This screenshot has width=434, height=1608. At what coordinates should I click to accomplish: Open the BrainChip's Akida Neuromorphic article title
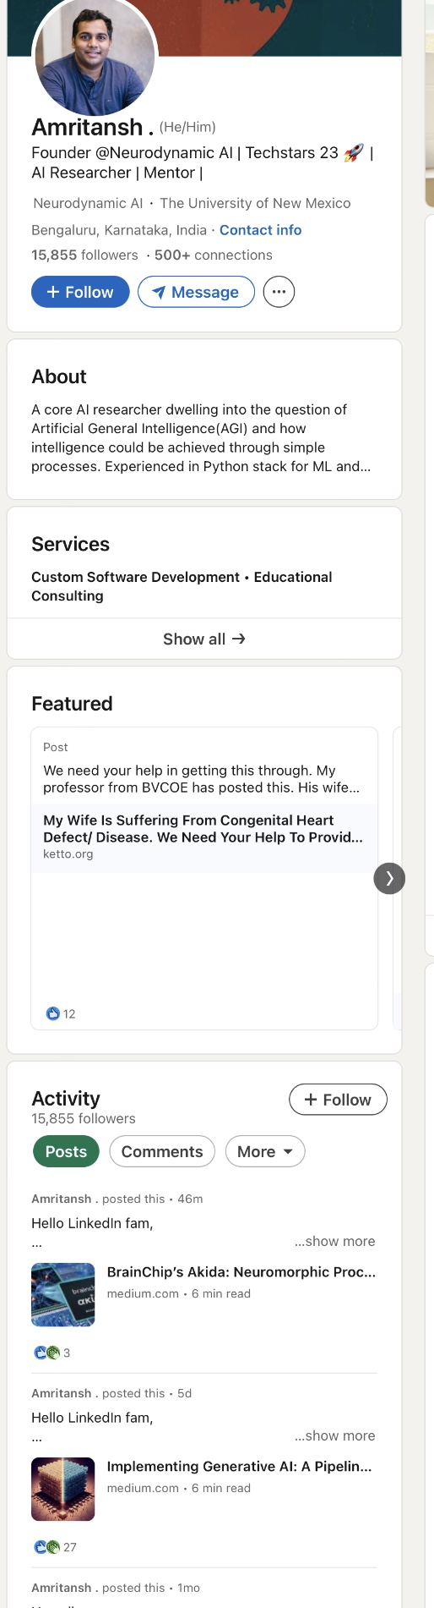(x=241, y=1272)
